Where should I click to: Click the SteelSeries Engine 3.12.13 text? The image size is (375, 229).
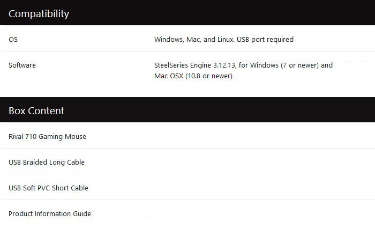click(194, 65)
